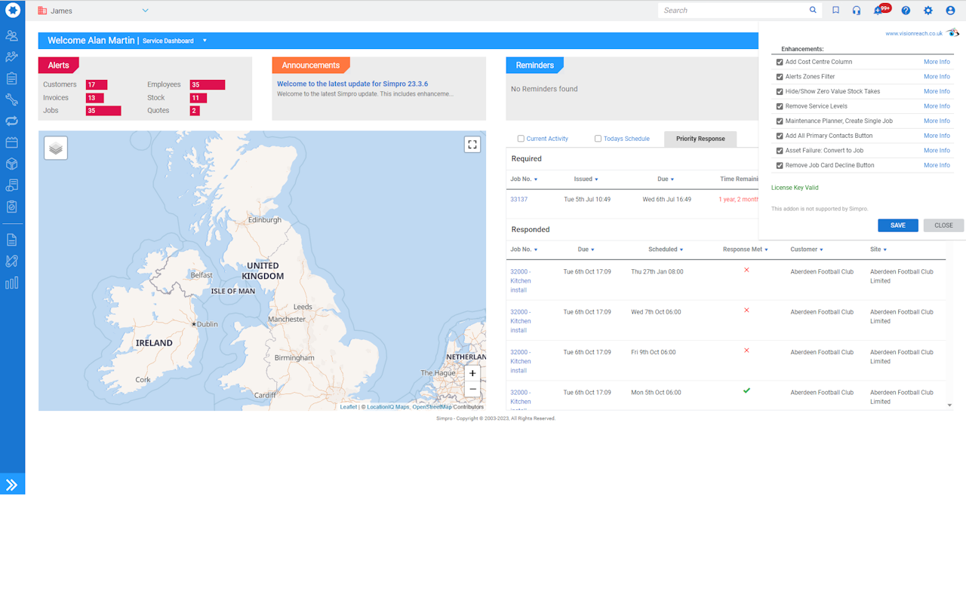Viewport: 966px width, 603px height.
Task: Open the headset support icon
Action: coord(857,11)
